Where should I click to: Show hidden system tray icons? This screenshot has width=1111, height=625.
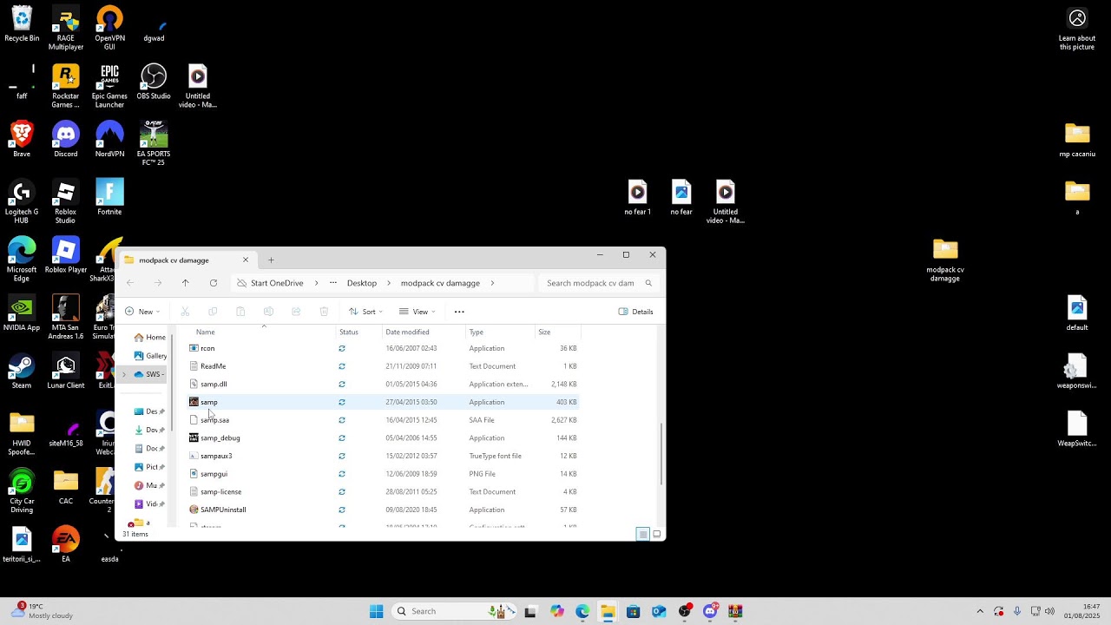980,611
